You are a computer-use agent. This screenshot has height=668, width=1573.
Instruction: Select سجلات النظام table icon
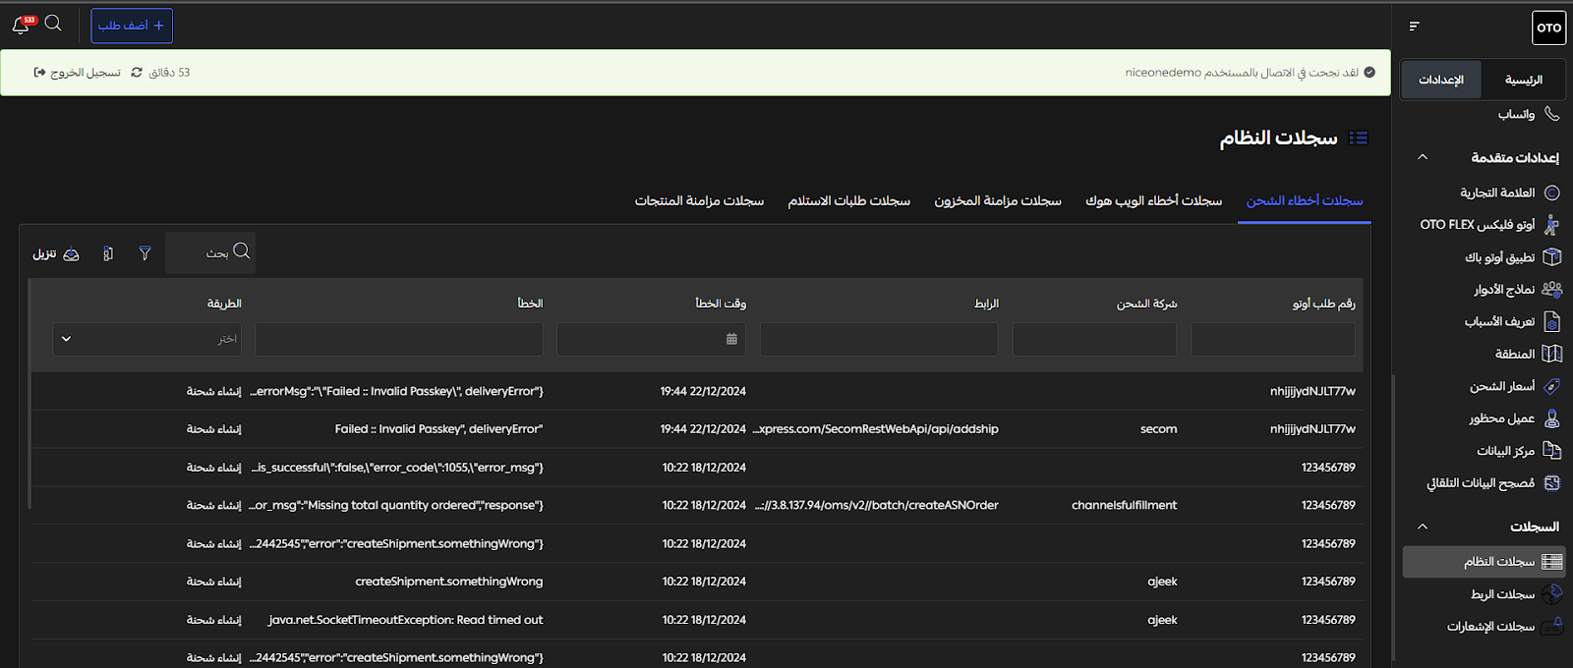[1552, 562]
